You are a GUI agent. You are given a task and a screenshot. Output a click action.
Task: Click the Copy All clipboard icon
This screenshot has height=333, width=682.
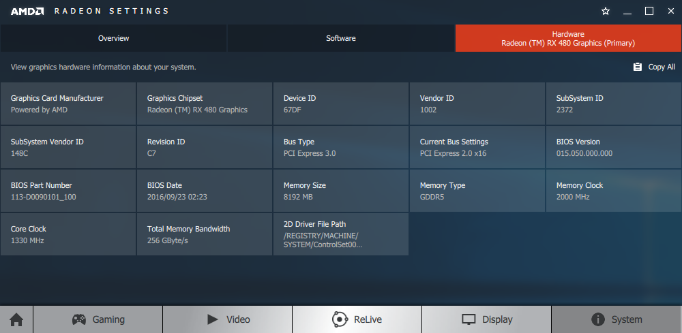tap(637, 67)
